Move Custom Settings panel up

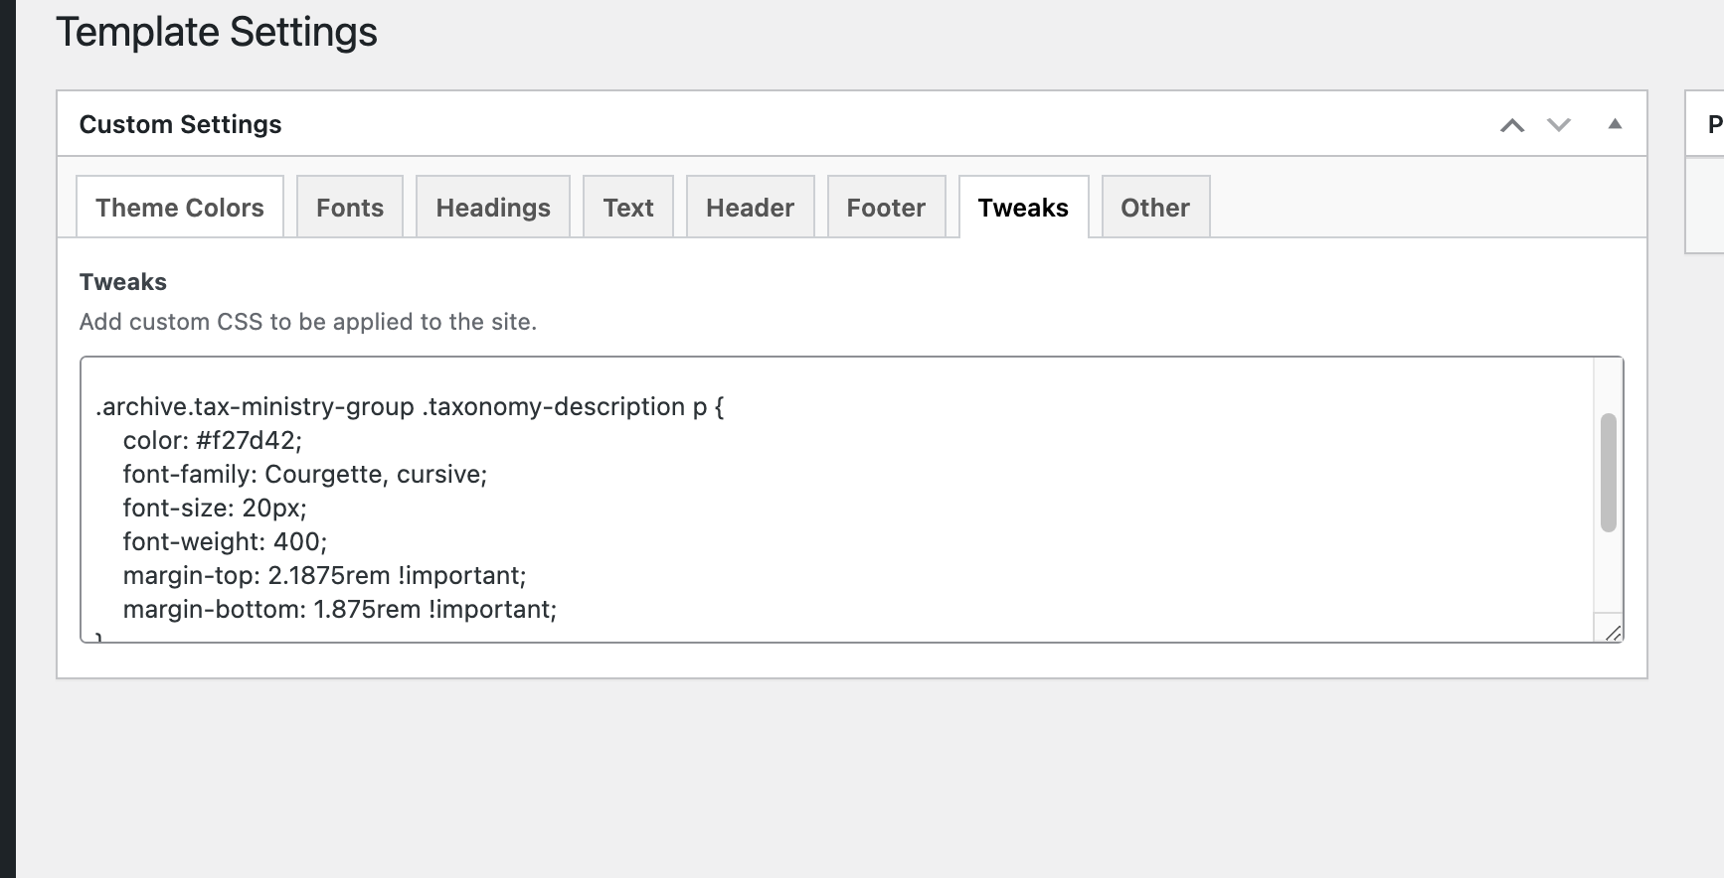point(1512,125)
